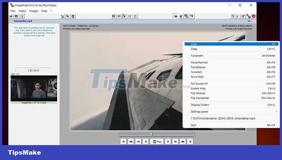Click the Play button

tap(157, 142)
